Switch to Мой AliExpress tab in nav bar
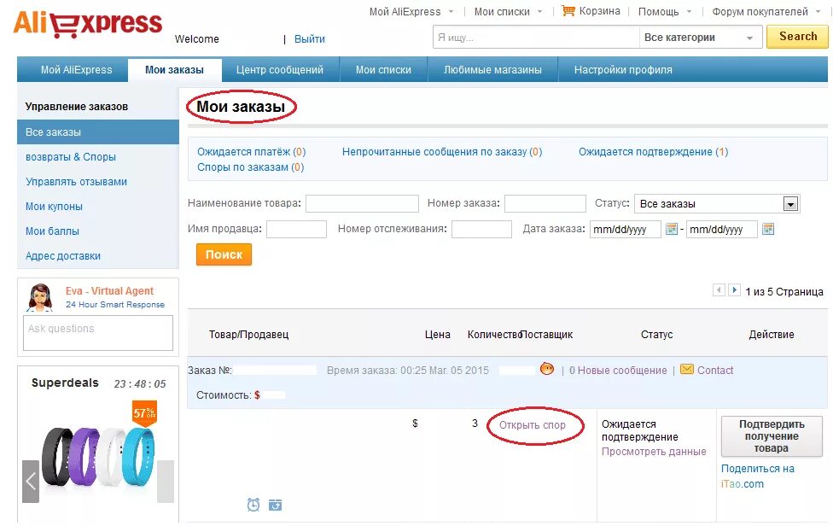This screenshot has height=526, width=833. 77,70
